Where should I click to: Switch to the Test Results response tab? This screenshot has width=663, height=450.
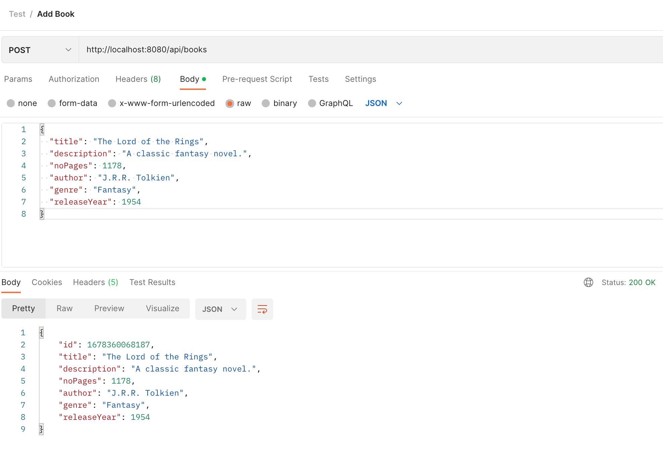tap(152, 282)
